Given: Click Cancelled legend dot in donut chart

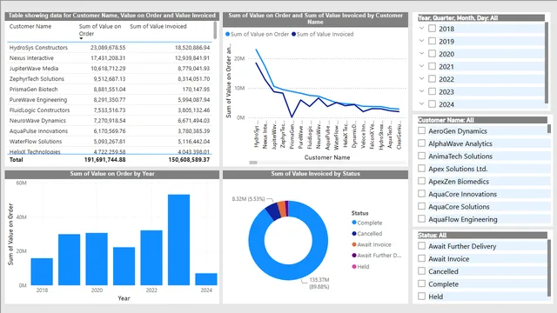Looking at the screenshot, I should 354,234.
